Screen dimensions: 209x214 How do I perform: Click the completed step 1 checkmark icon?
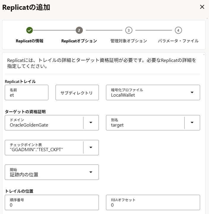click(29, 30)
